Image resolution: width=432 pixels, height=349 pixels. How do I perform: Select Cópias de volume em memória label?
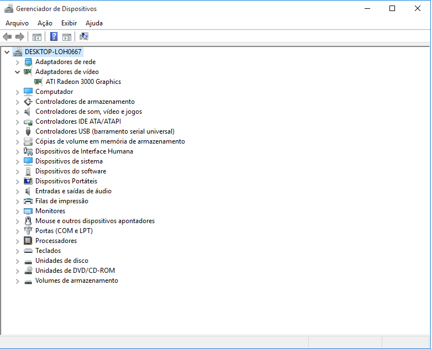[x=110, y=141]
